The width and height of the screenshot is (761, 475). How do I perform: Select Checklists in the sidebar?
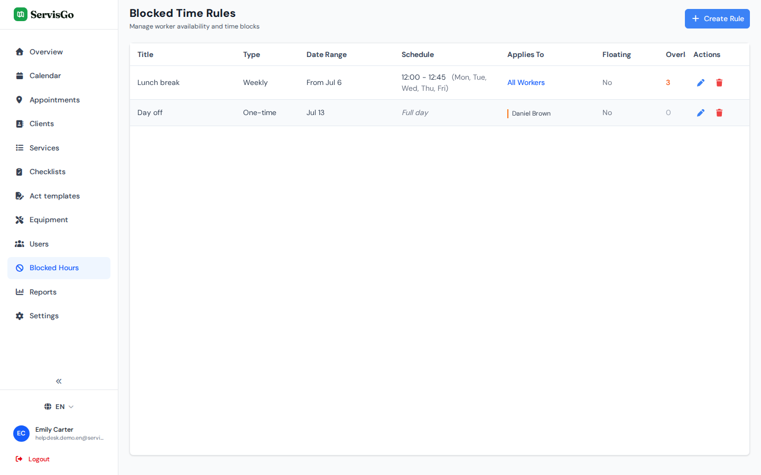coord(59,172)
